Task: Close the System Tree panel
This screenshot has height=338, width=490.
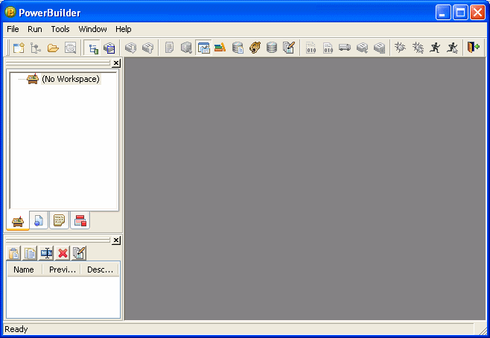Action: 116,63
